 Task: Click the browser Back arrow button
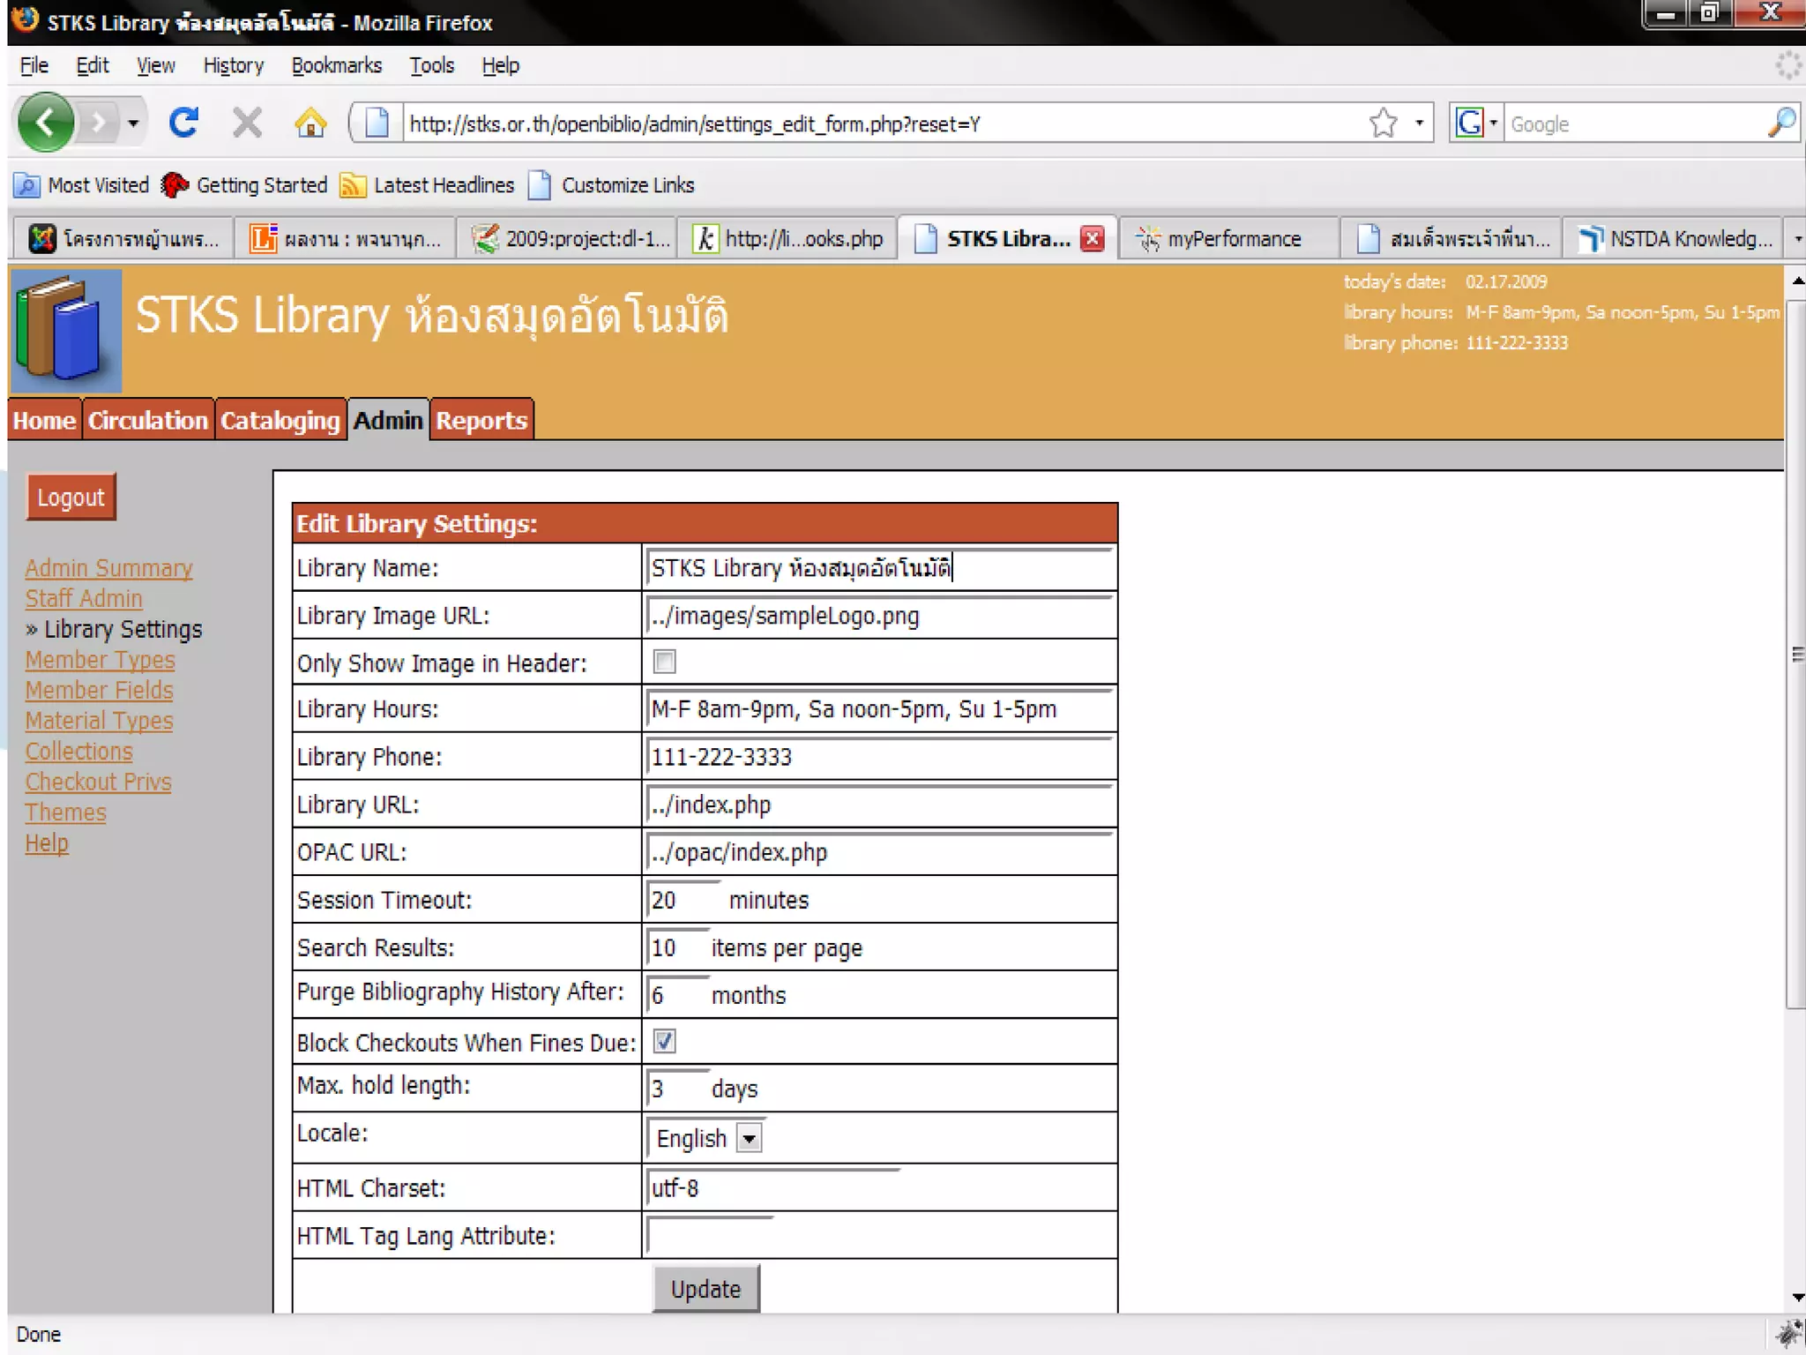[45, 123]
